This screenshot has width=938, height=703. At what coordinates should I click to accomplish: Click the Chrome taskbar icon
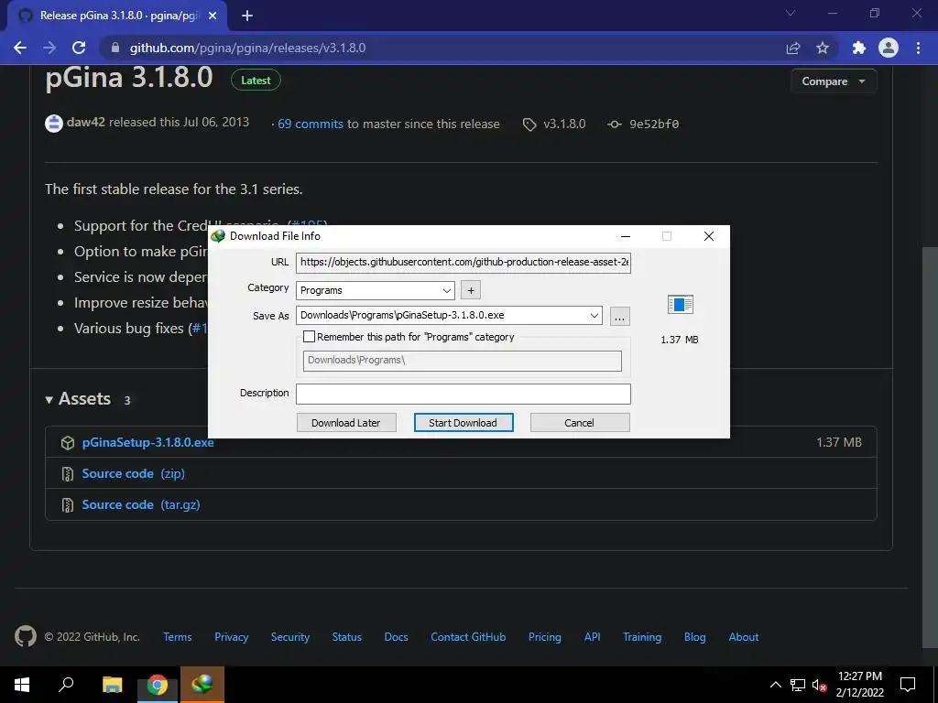(158, 685)
